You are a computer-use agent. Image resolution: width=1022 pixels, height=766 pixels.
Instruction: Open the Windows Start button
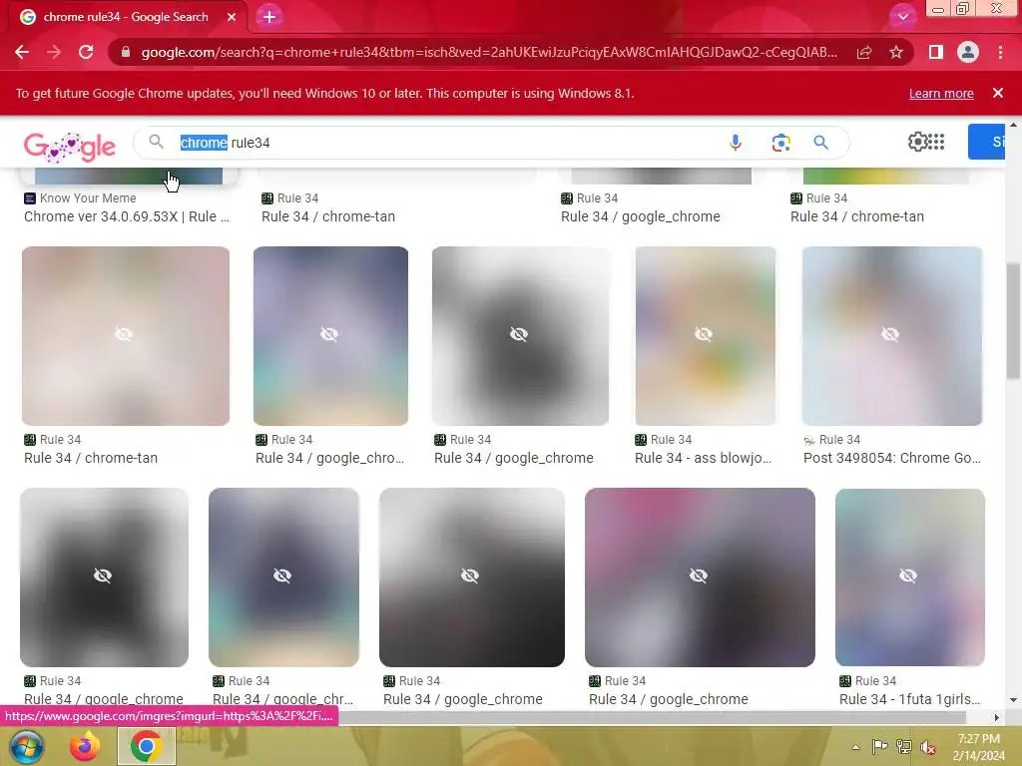tap(27, 746)
